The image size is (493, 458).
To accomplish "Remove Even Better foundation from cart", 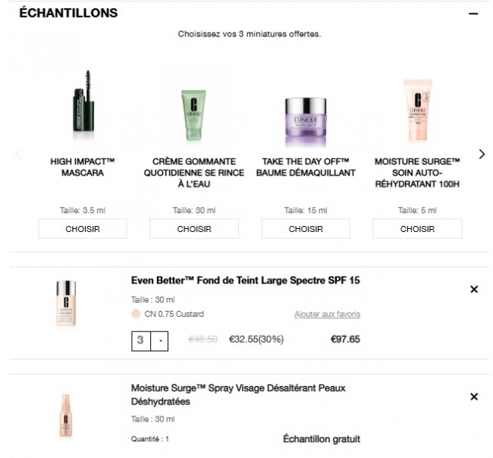I will (x=474, y=289).
